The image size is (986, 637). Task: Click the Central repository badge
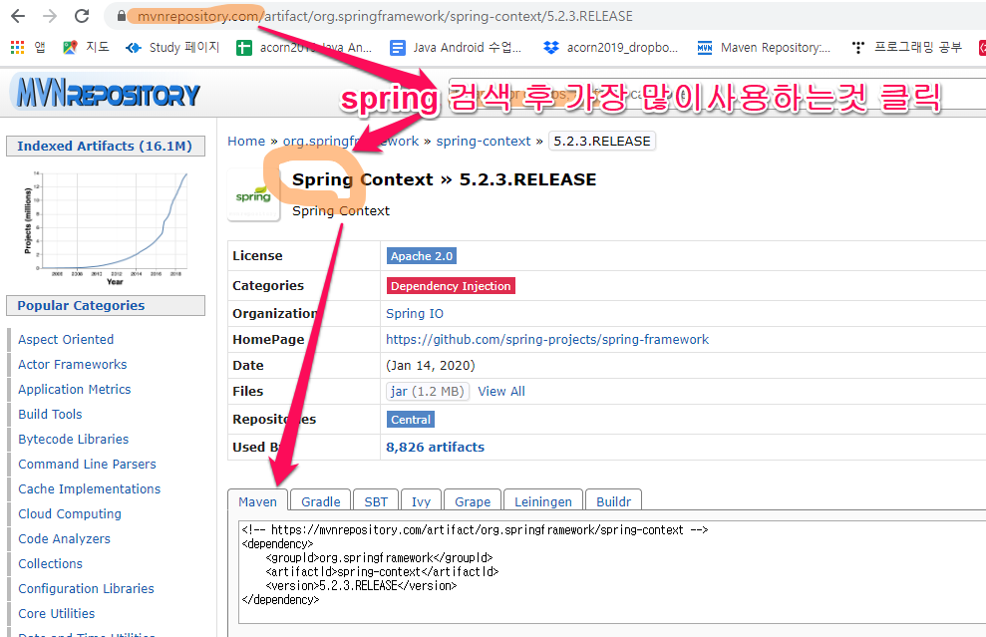tap(411, 420)
